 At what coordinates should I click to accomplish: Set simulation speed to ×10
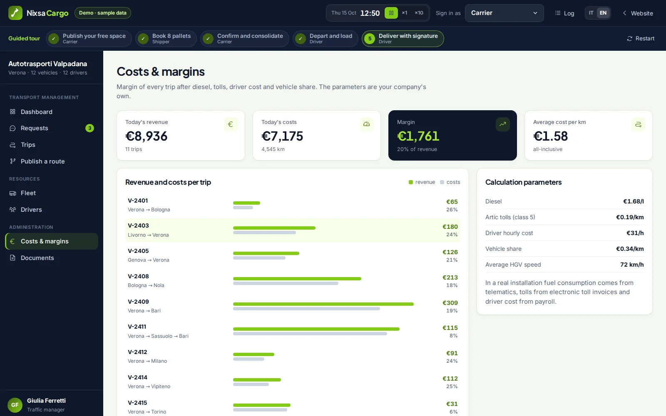tap(419, 13)
